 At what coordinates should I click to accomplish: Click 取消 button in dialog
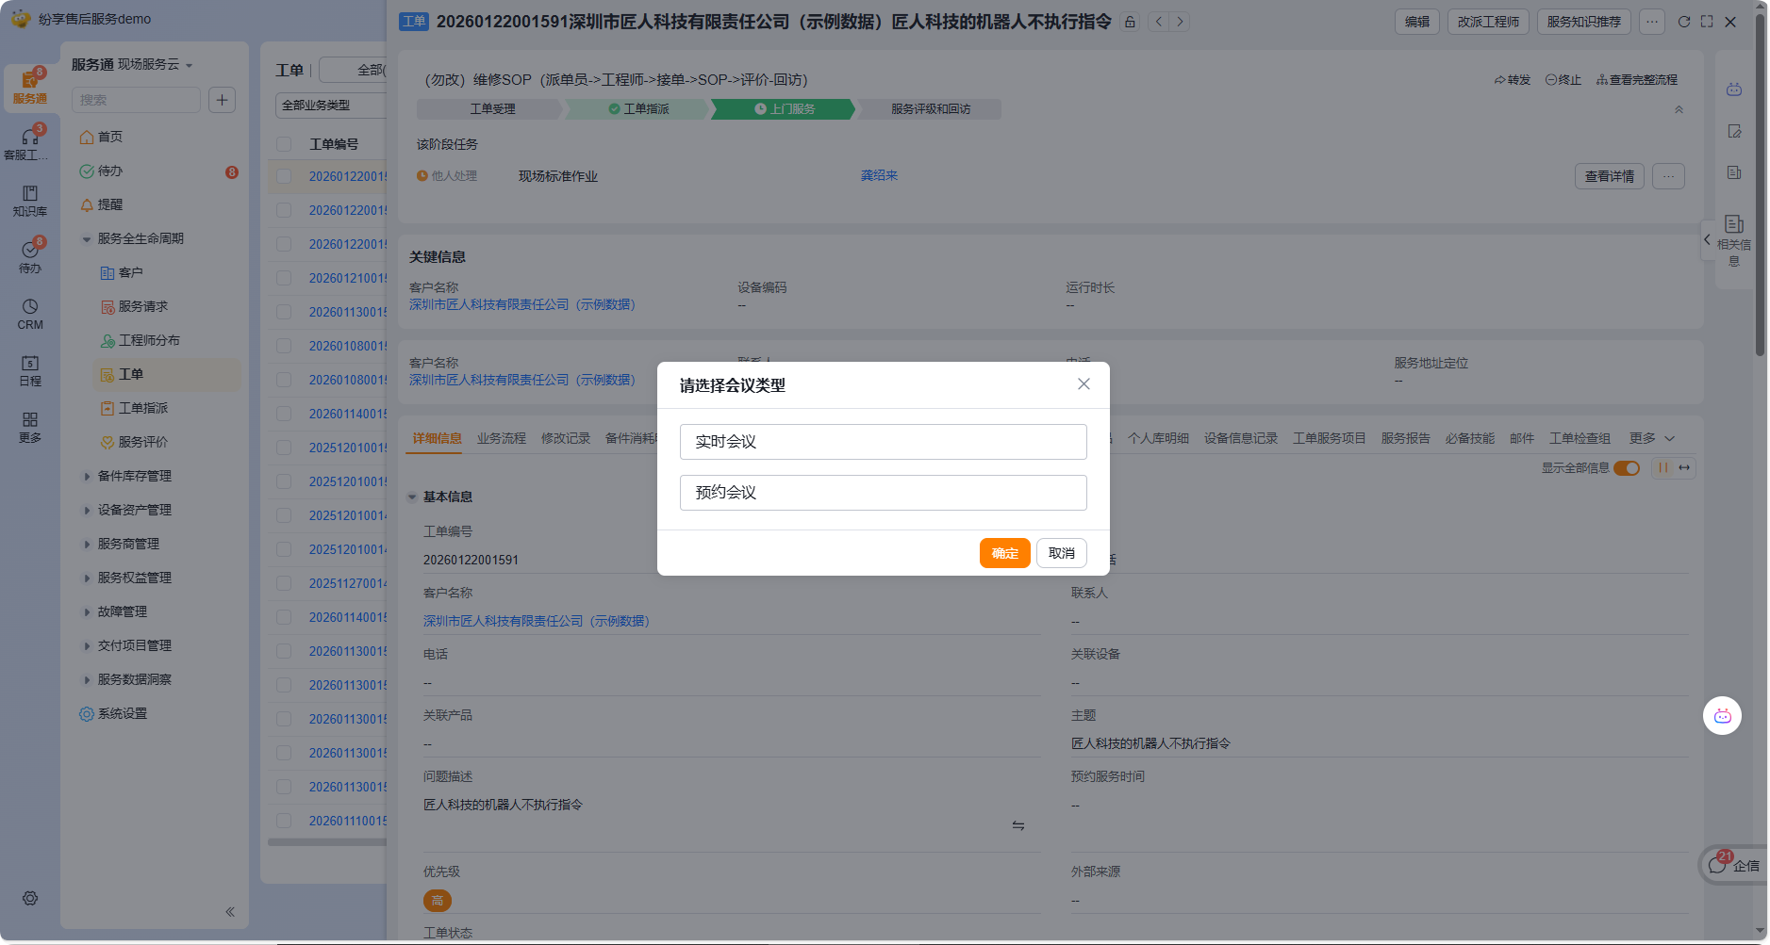1062,553
